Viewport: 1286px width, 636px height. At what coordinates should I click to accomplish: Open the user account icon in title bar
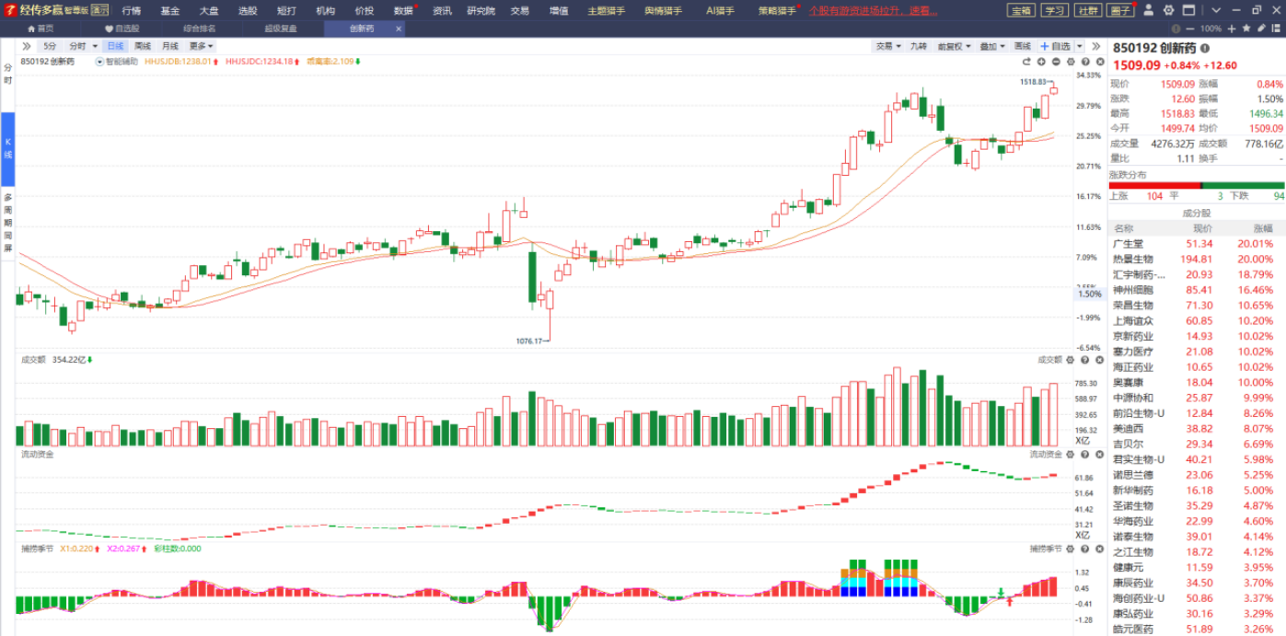tap(1150, 10)
